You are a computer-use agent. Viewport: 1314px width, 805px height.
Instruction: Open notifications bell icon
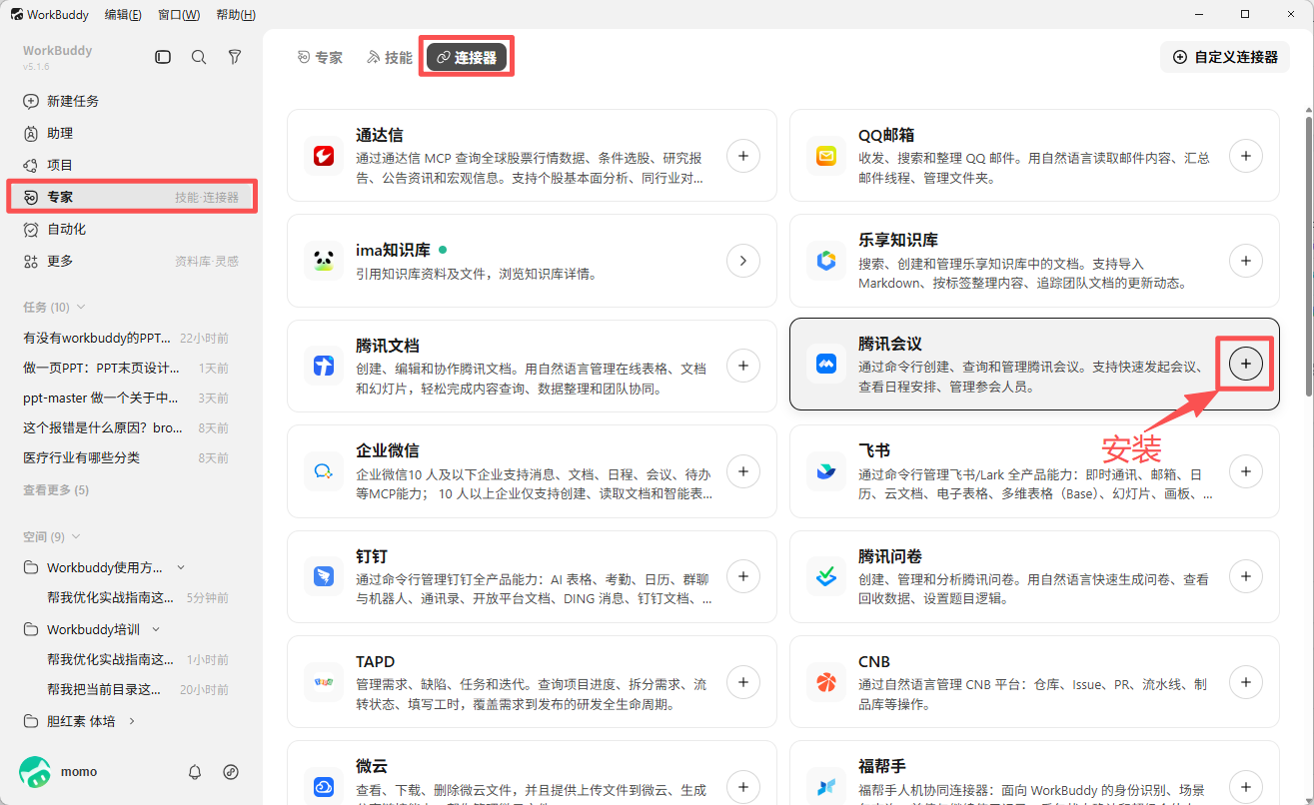[195, 772]
